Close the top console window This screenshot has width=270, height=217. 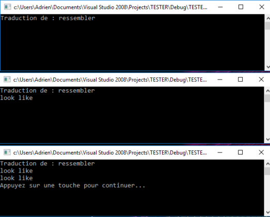pyautogui.click(x=262, y=7)
